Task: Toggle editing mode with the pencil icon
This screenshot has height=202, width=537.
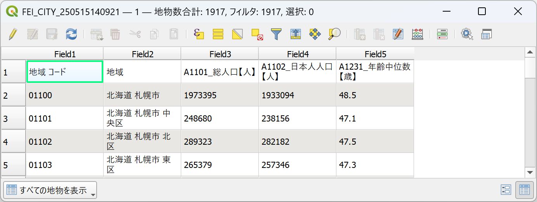Action: pyautogui.click(x=13, y=34)
